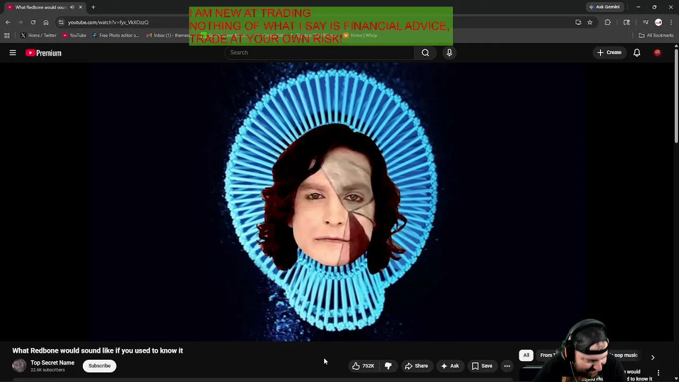The height and width of the screenshot is (382, 679).
Task: Open Chrome apps grid shortcut
Action: pyautogui.click(x=7, y=36)
